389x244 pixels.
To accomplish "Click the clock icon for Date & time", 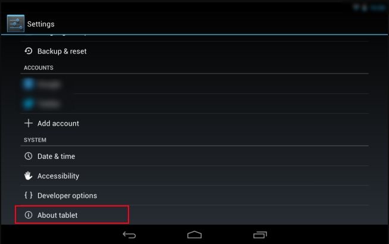I will point(29,156).
